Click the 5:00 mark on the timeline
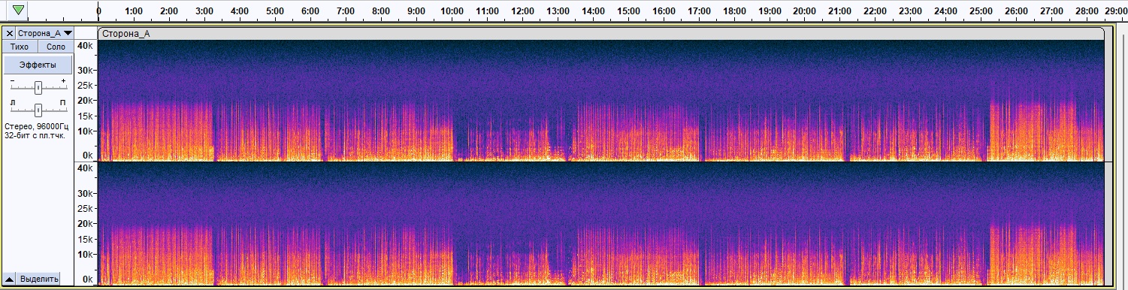 click(x=275, y=11)
